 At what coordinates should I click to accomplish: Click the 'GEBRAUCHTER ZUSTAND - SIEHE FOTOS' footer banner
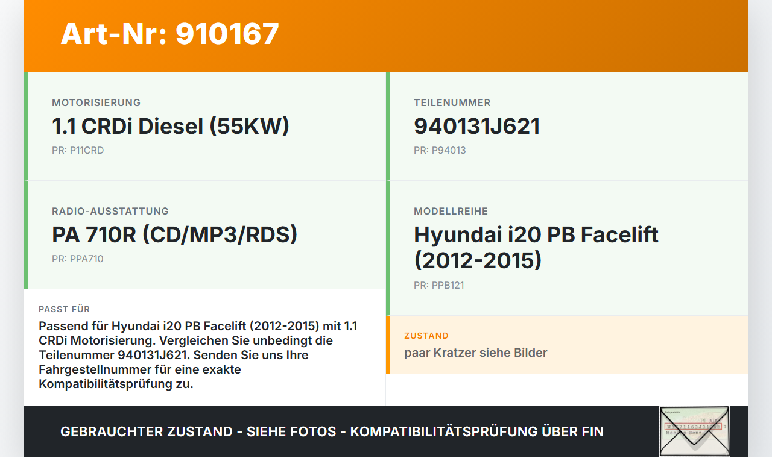[332, 431]
